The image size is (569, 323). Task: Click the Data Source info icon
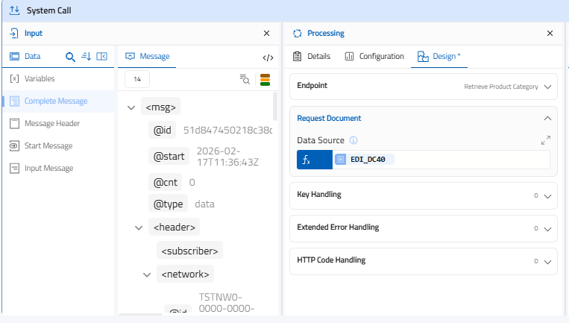pos(354,140)
